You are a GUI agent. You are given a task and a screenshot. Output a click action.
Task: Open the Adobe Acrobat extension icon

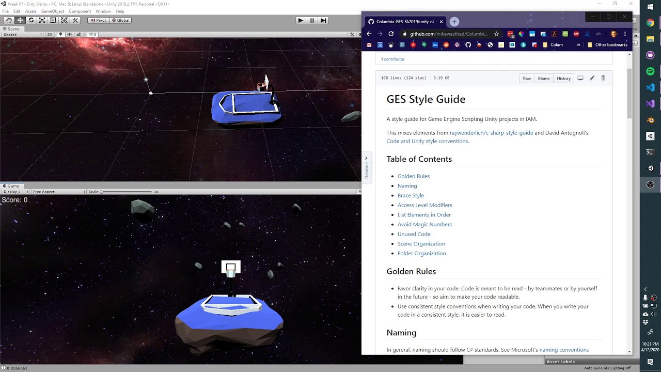(554, 34)
